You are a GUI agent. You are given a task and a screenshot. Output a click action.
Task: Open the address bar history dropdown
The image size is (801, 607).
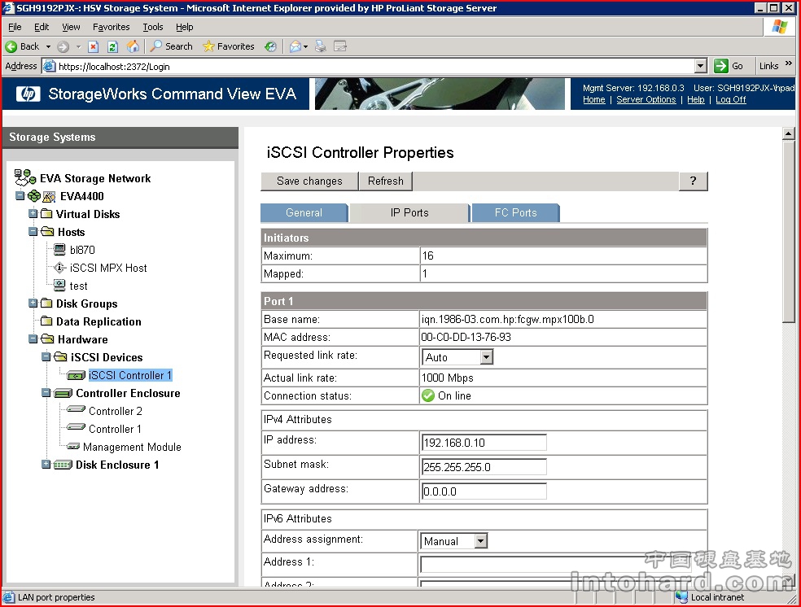point(701,66)
